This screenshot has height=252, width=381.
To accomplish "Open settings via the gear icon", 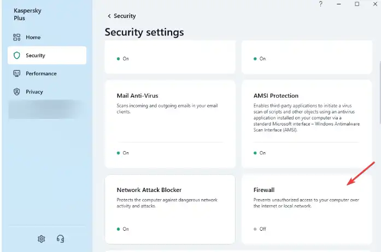I will click(42, 239).
